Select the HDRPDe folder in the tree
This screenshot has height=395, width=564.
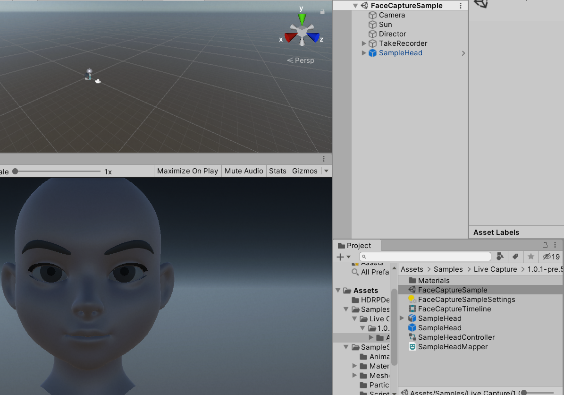point(375,300)
